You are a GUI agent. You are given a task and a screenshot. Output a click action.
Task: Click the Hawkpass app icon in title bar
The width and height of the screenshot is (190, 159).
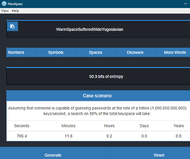coord(4,4)
